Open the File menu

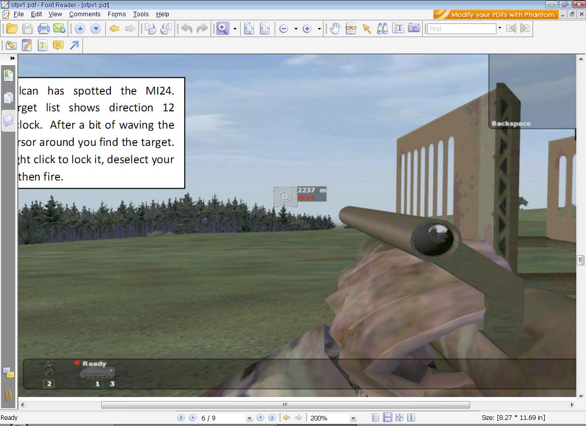[18, 14]
